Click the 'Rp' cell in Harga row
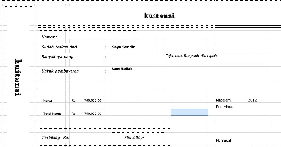Viewport: 281px width, 147px height. [x=73, y=100]
